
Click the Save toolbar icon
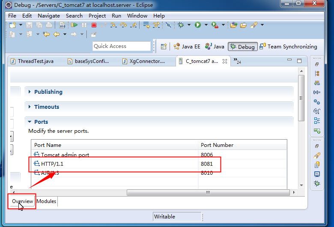click(29, 25)
